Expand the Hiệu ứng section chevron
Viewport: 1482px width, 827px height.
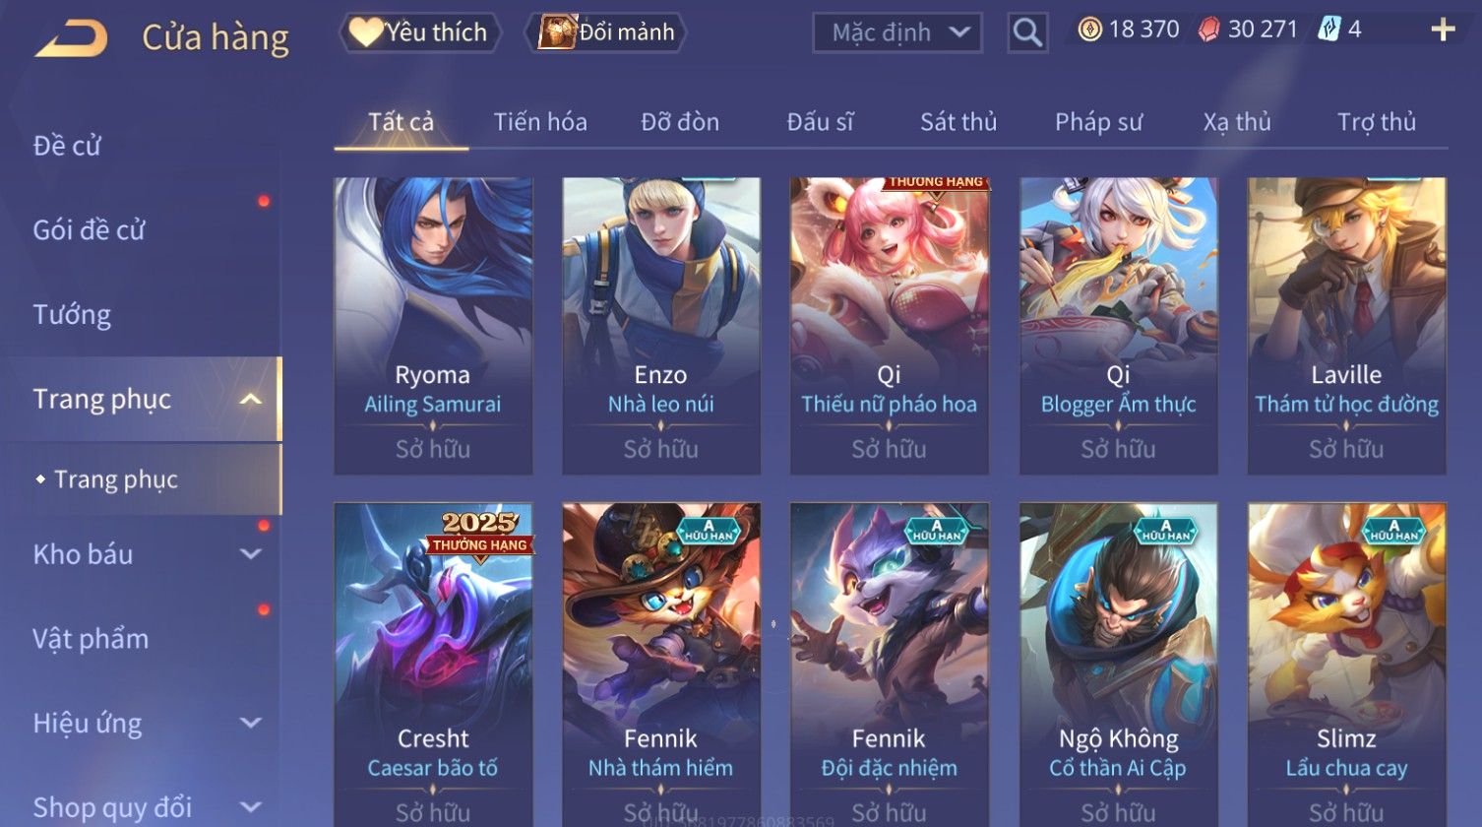pyautogui.click(x=251, y=724)
